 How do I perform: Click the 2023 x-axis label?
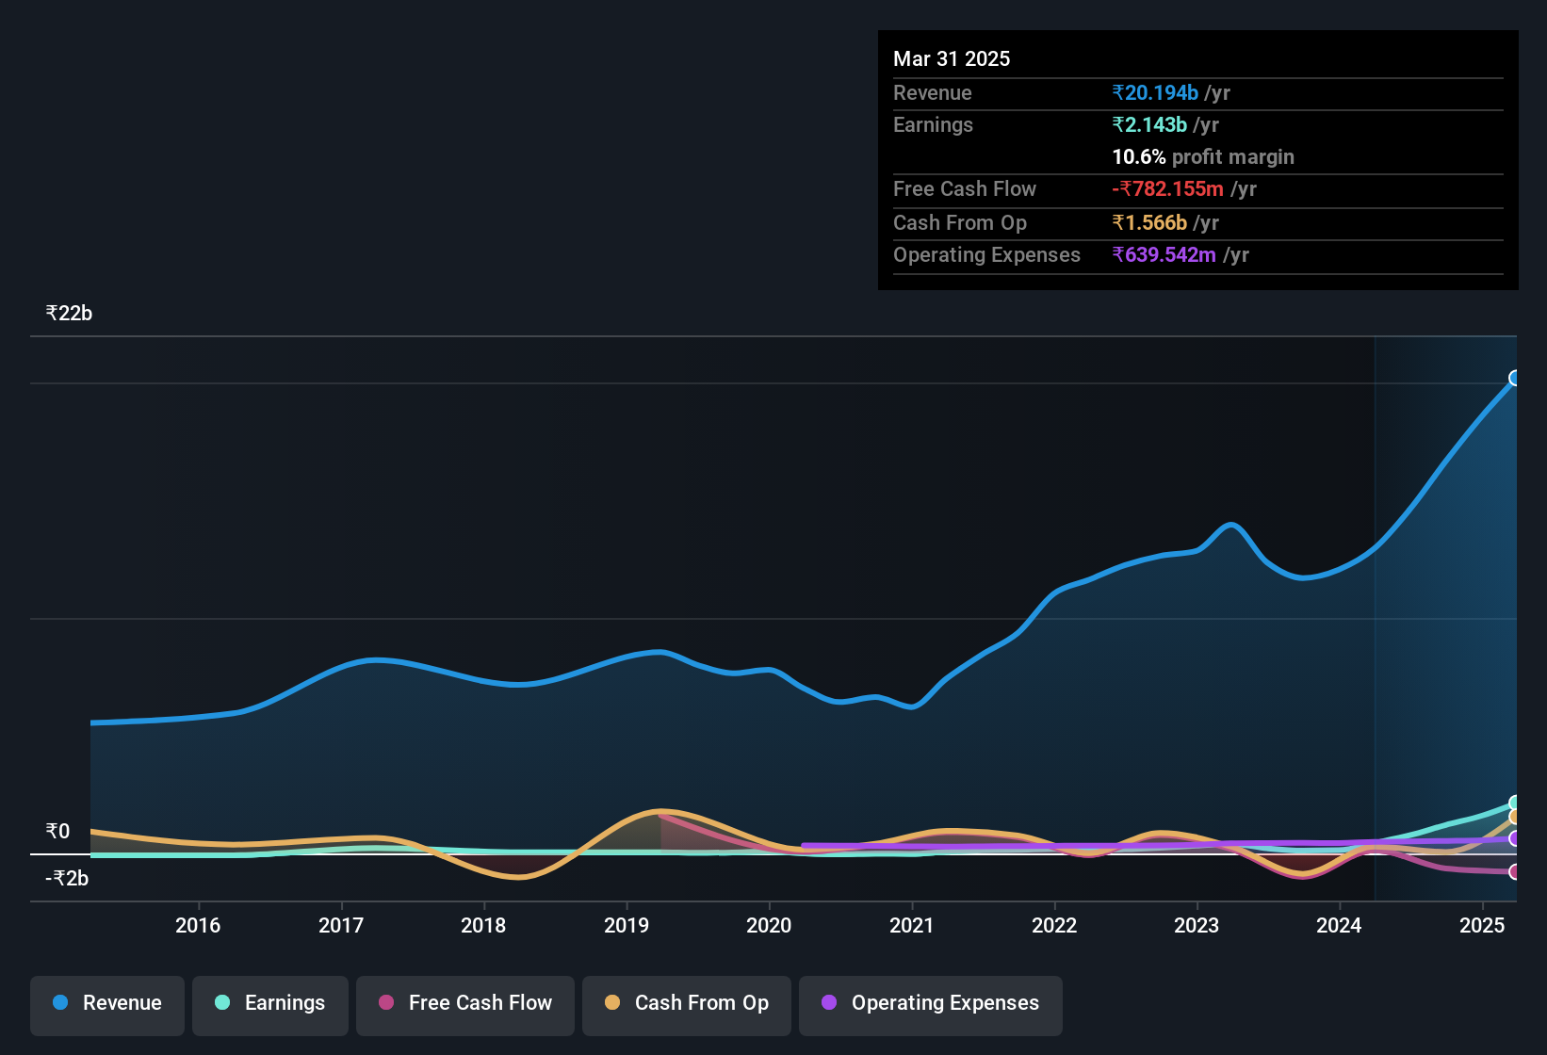1197,925
